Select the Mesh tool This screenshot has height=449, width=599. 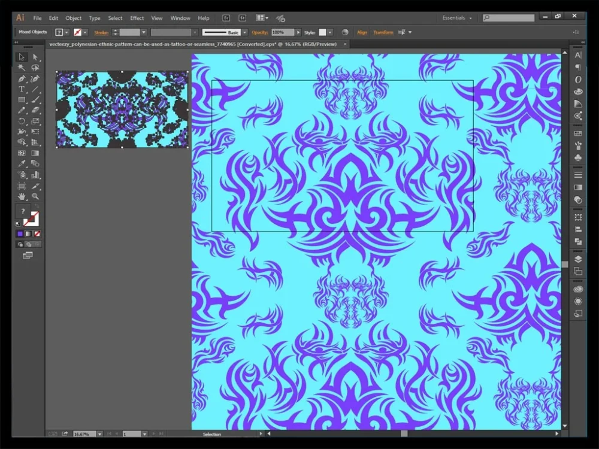coord(22,153)
